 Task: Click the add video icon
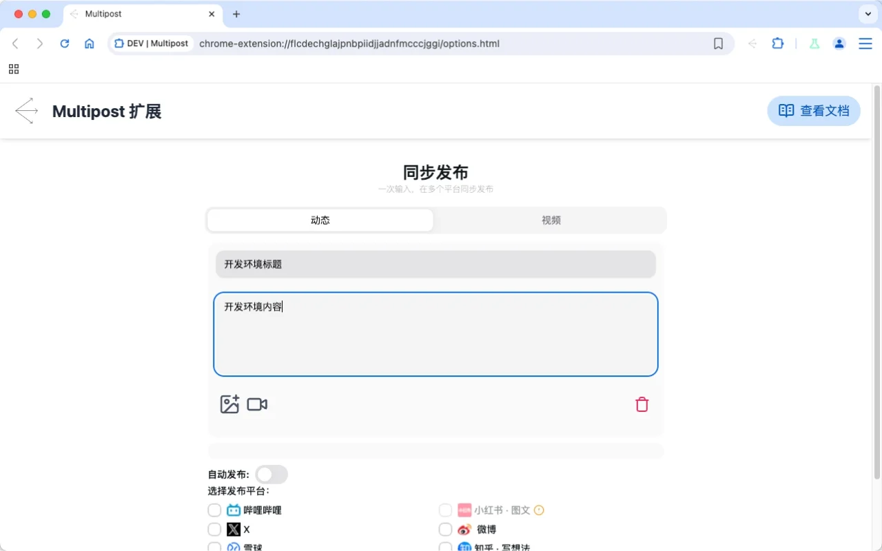pos(256,404)
